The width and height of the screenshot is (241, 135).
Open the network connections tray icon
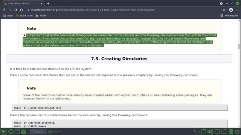click(195, 132)
